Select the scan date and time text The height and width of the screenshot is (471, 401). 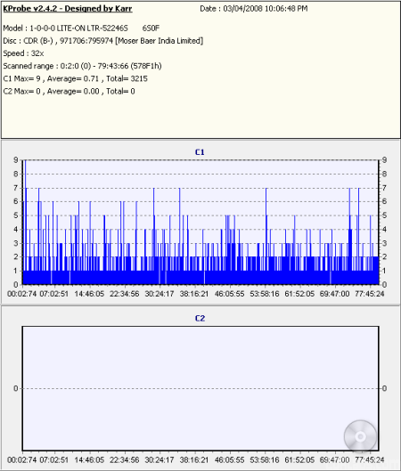(x=254, y=9)
